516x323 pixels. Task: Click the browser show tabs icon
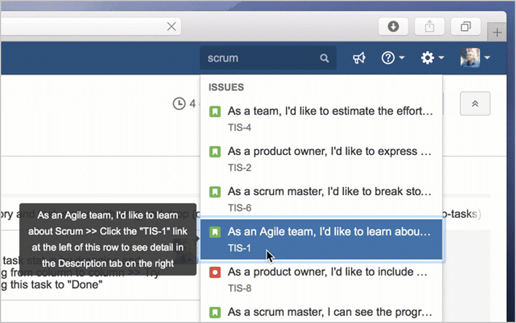pyautogui.click(x=466, y=27)
